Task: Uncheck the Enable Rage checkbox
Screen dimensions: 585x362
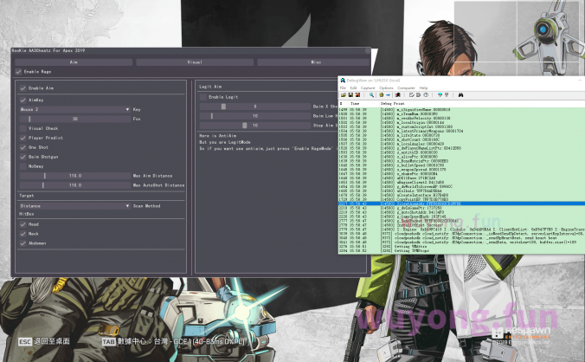Action: 20,72
